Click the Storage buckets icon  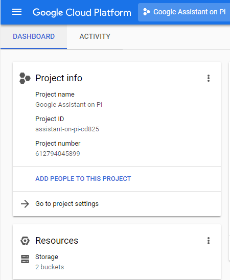25,259
